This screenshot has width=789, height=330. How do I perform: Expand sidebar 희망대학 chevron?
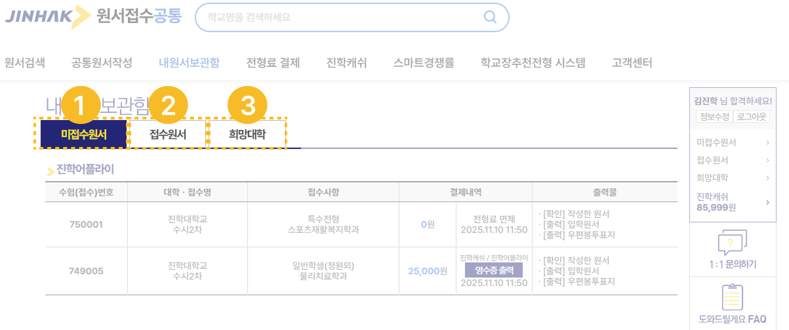[x=767, y=178]
